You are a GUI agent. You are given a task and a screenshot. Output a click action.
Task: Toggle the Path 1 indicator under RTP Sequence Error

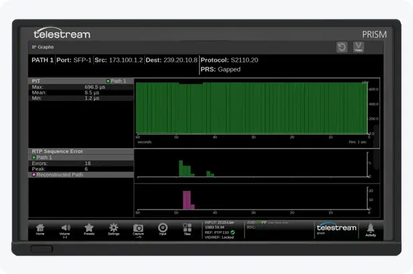tap(34, 157)
